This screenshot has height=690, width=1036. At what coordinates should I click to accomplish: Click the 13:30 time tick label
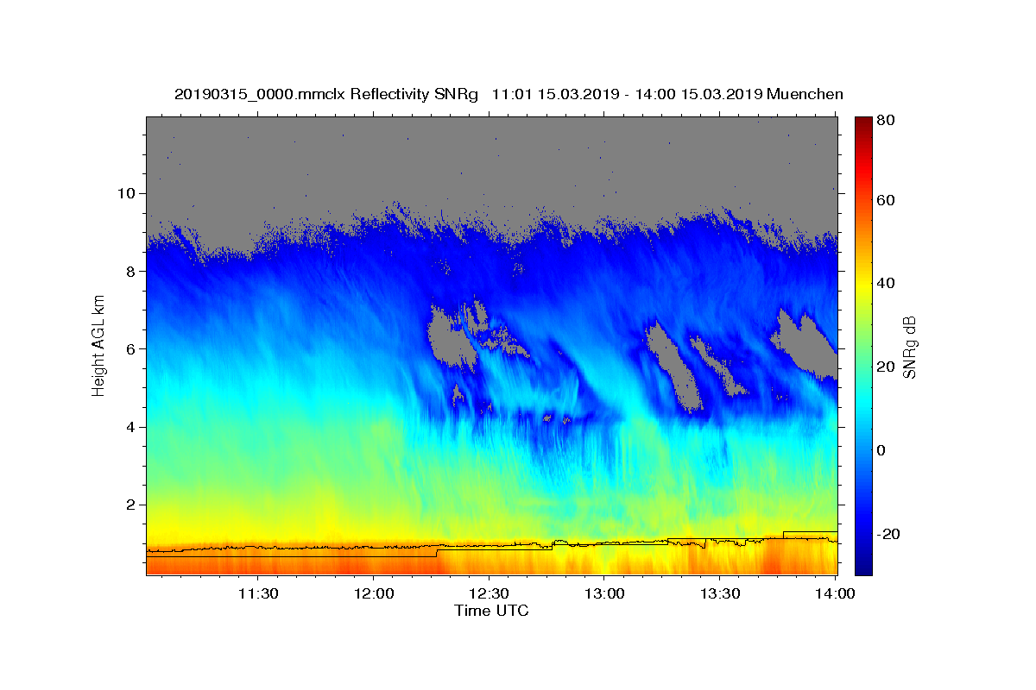720,593
